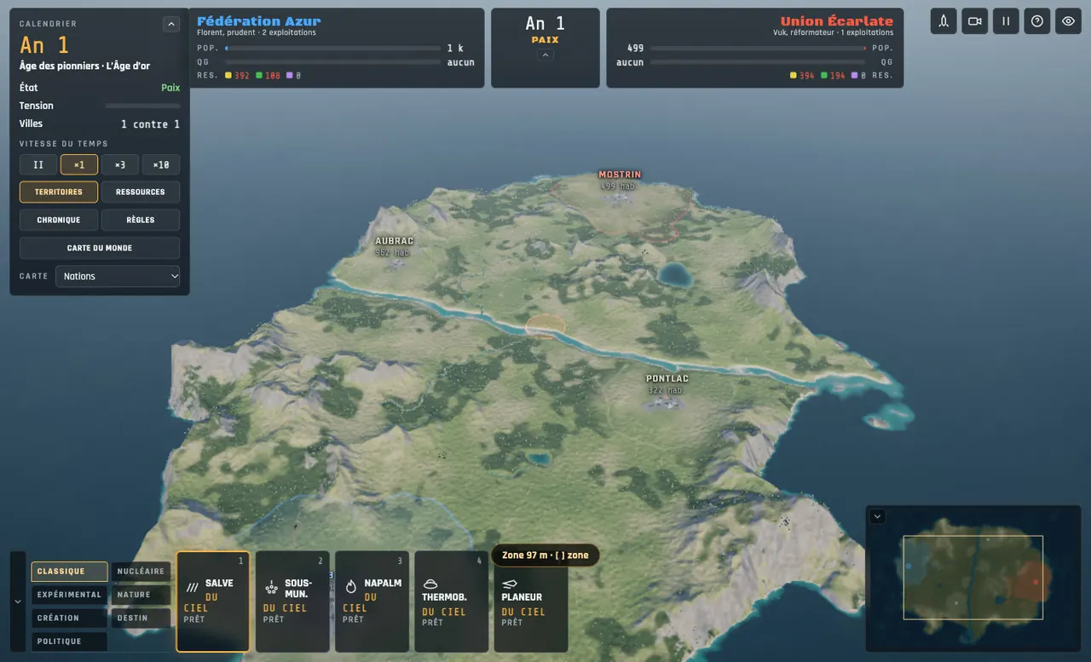Click the Union Écarlate nation title
1091x662 pixels.
coord(837,20)
